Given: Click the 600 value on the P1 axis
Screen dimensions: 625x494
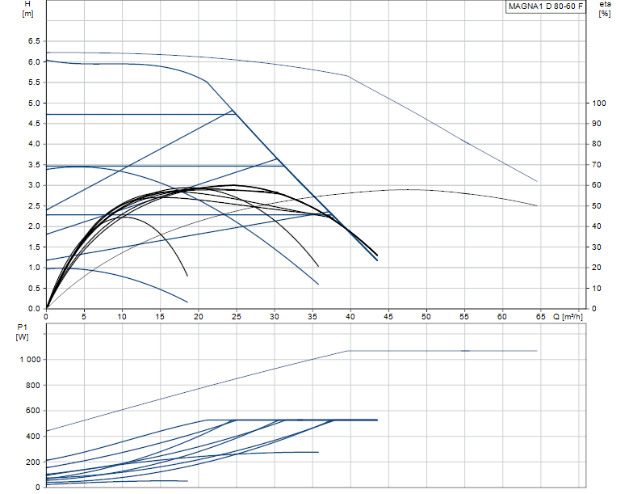Looking at the screenshot, I should pyautogui.click(x=33, y=411).
